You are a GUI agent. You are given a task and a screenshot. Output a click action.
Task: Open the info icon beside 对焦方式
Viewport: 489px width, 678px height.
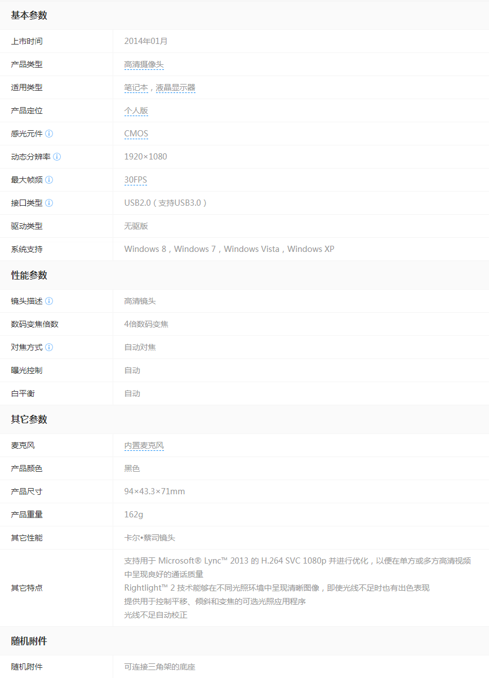[49, 347]
